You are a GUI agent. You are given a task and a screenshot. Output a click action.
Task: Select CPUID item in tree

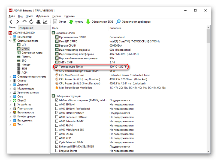[23, 49]
